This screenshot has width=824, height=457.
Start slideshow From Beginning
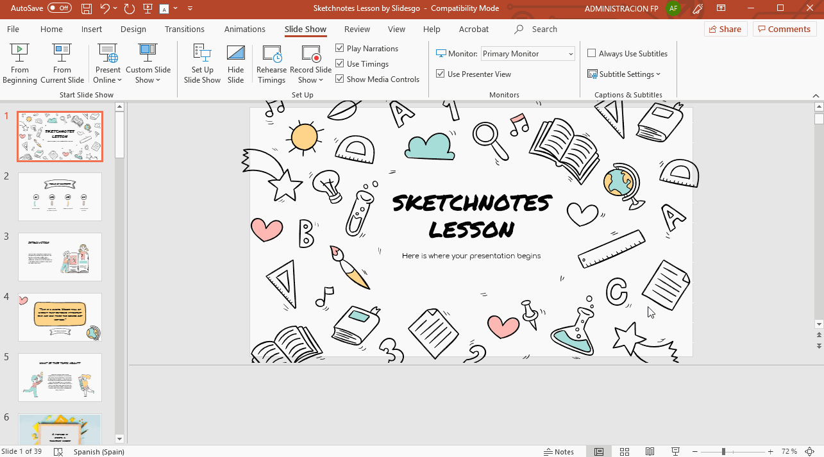click(20, 63)
